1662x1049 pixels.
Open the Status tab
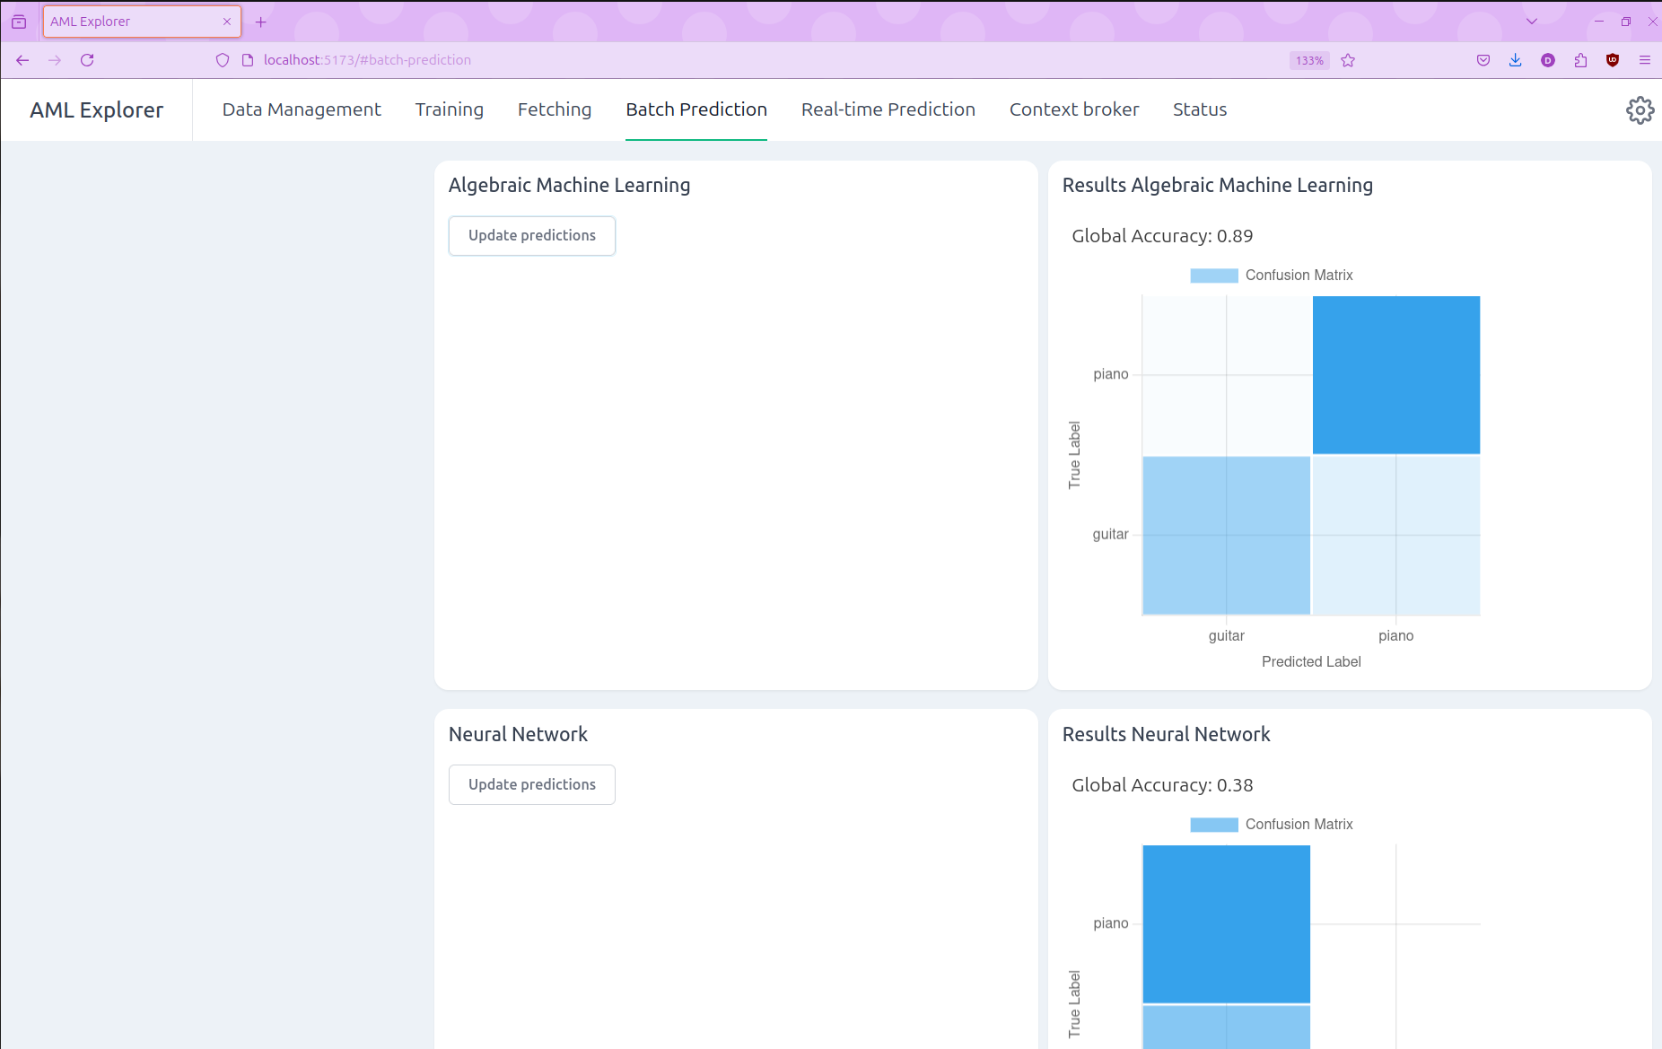tap(1200, 109)
